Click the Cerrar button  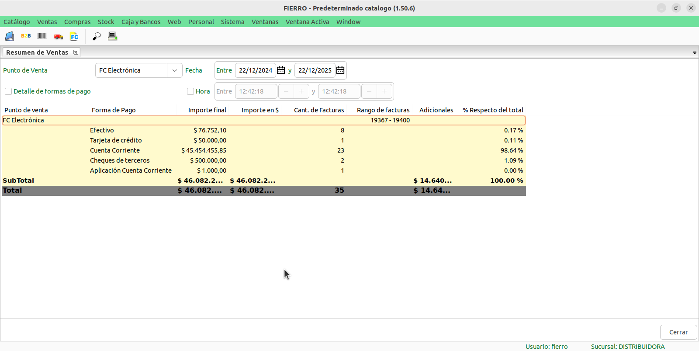pos(678,332)
